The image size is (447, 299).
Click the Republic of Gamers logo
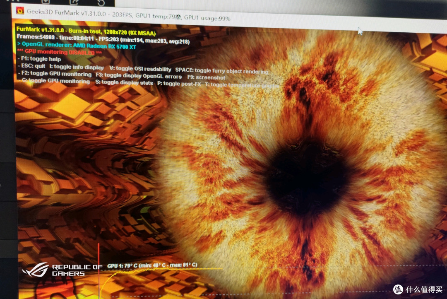click(x=62, y=270)
